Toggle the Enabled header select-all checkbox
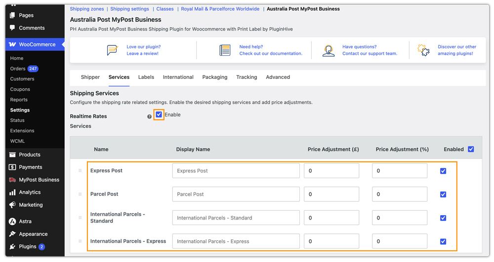 point(471,149)
